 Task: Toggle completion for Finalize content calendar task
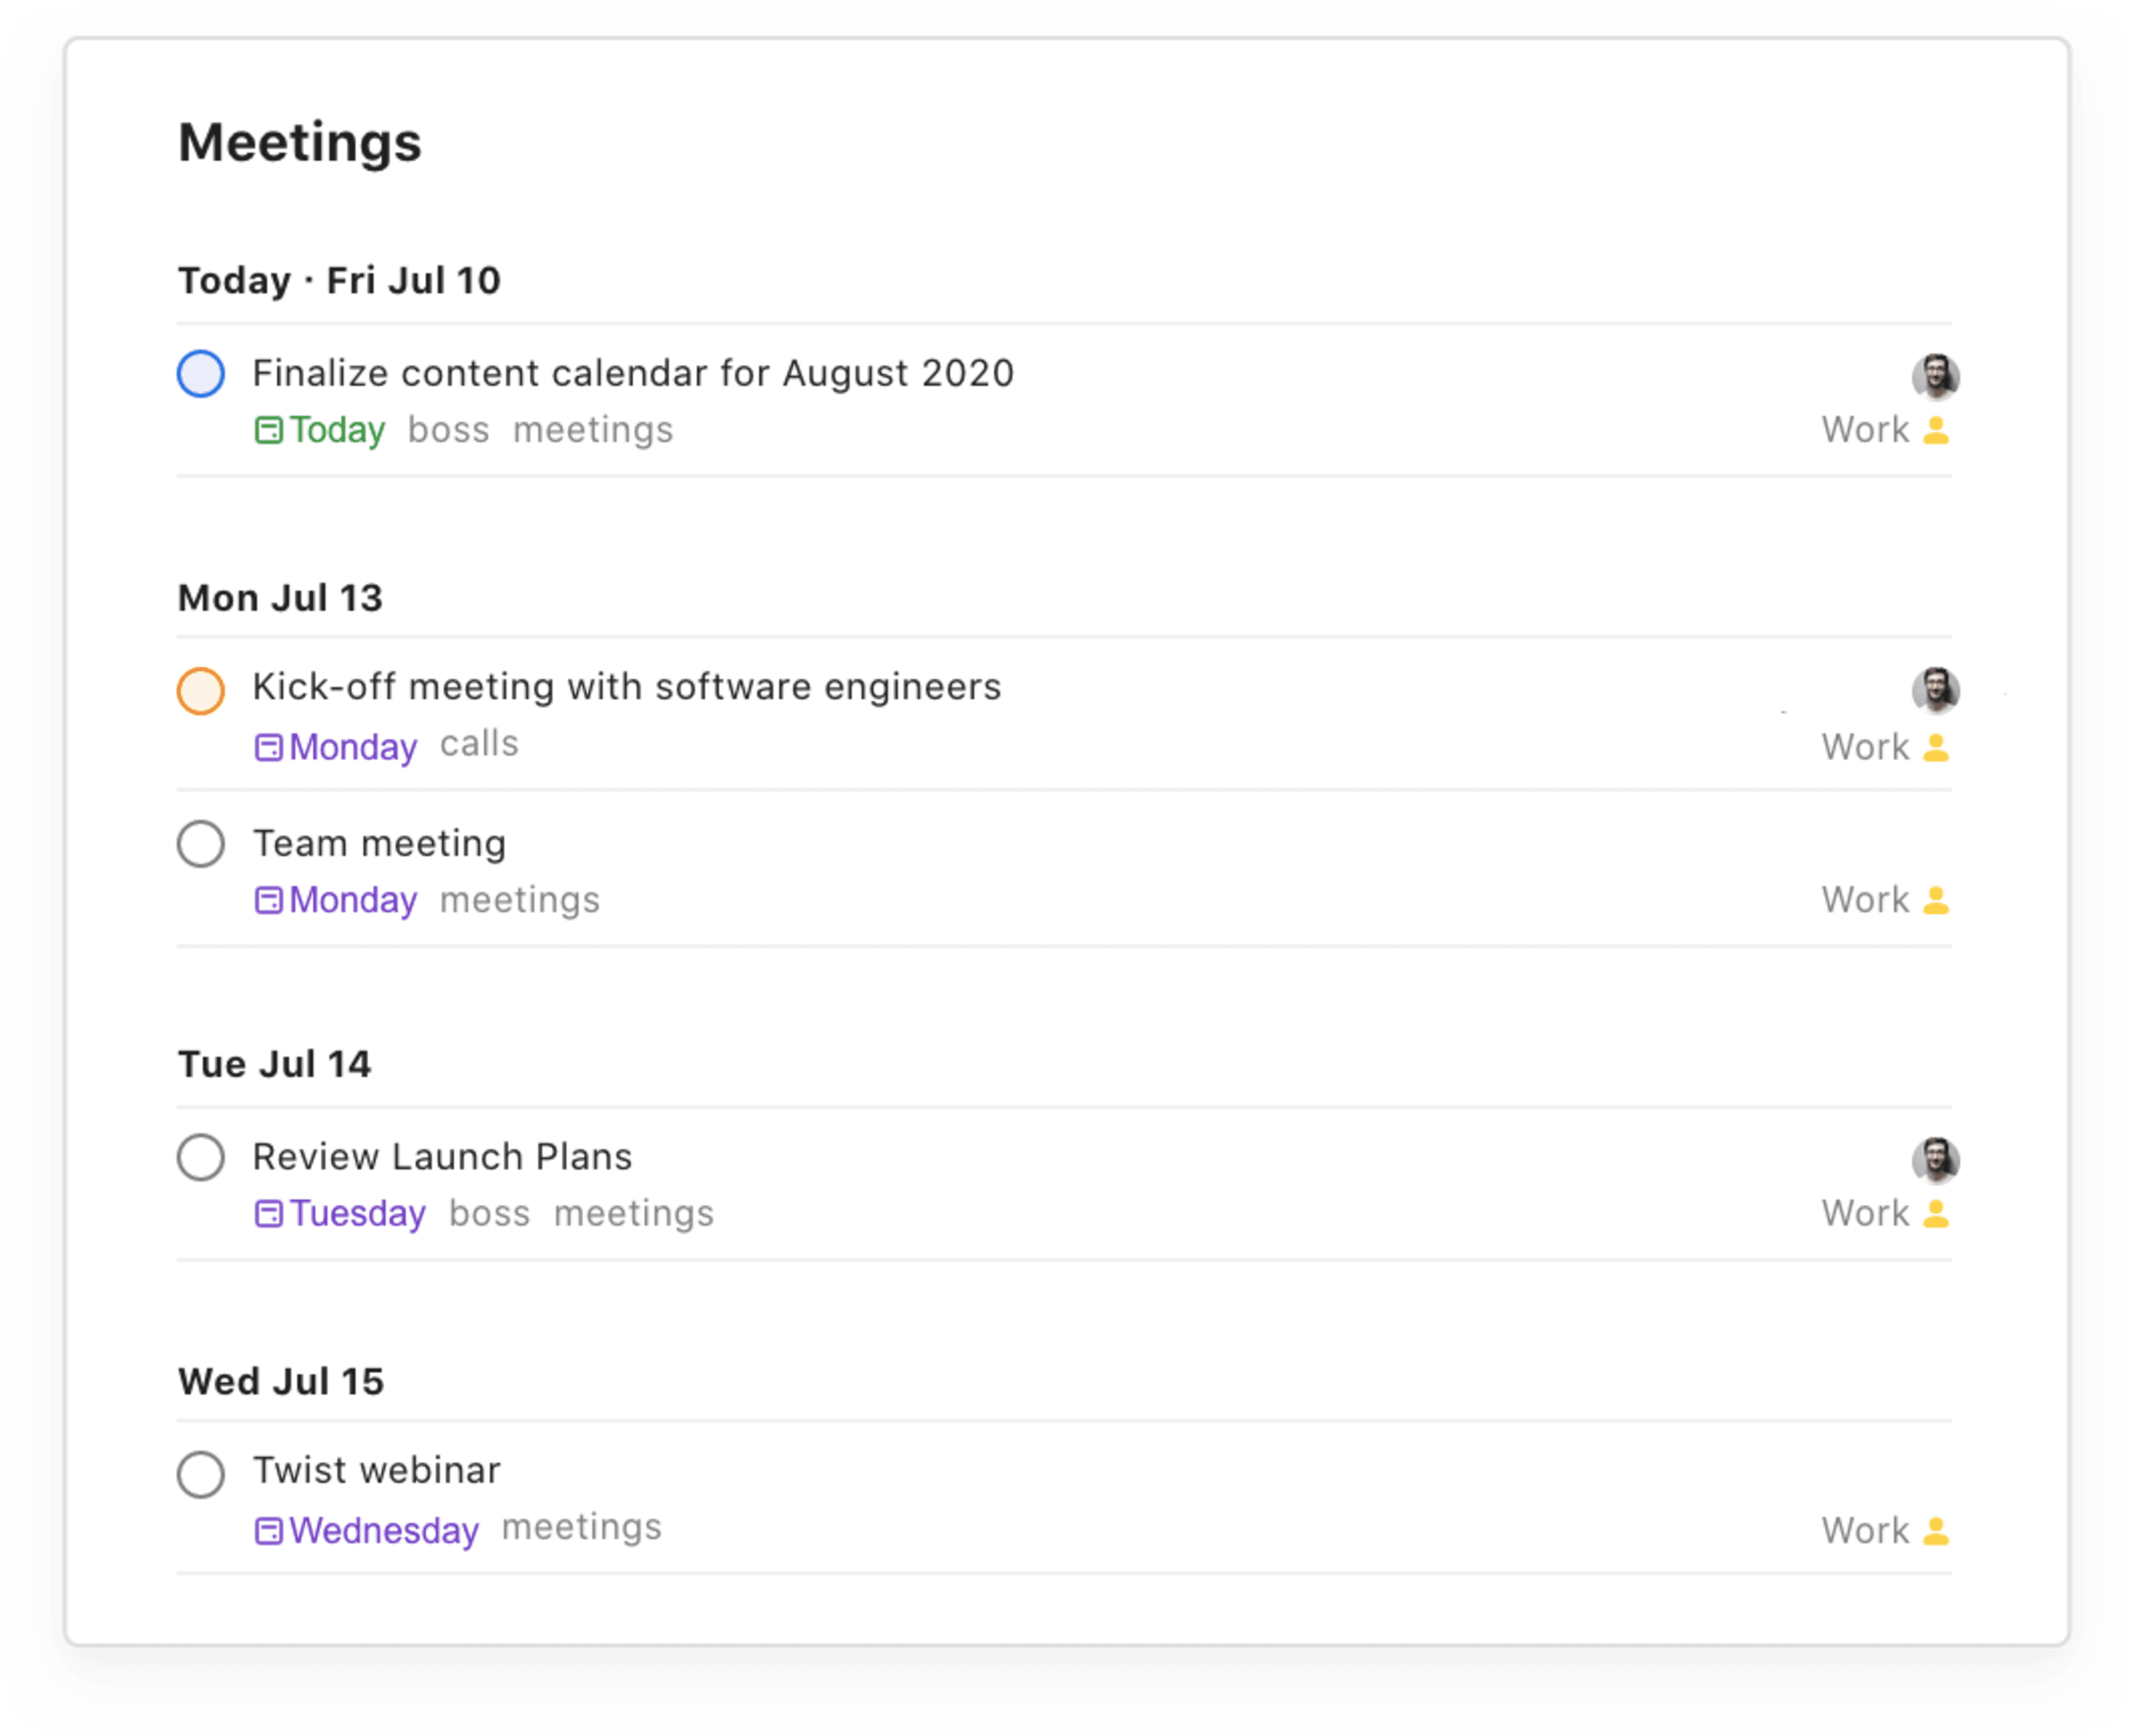coord(203,372)
